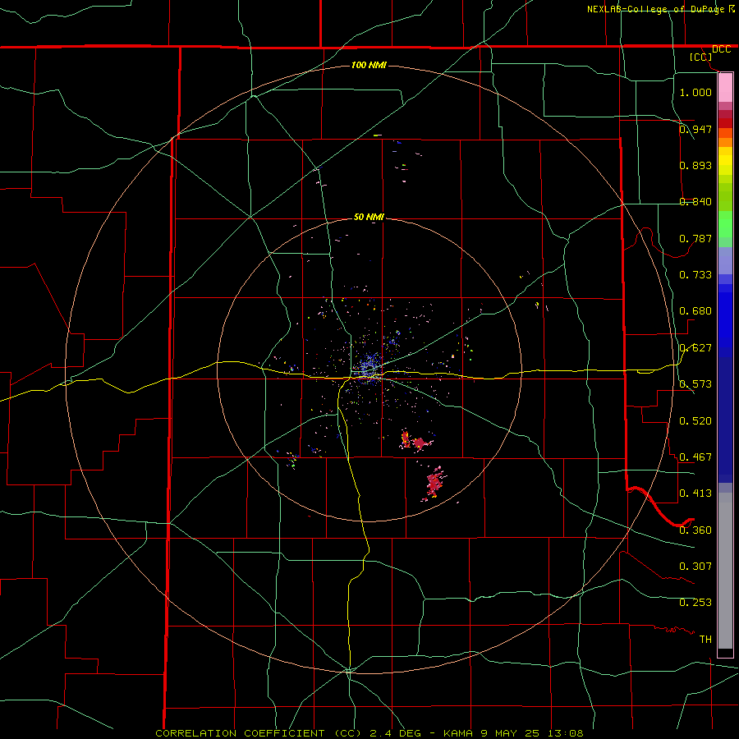The width and height of the screenshot is (739, 739).
Task: Select the 0.253 scale value
Action: 695,603
